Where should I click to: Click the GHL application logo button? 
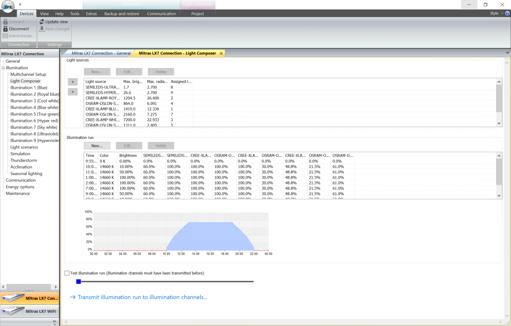pyautogui.click(x=8, y=6)
